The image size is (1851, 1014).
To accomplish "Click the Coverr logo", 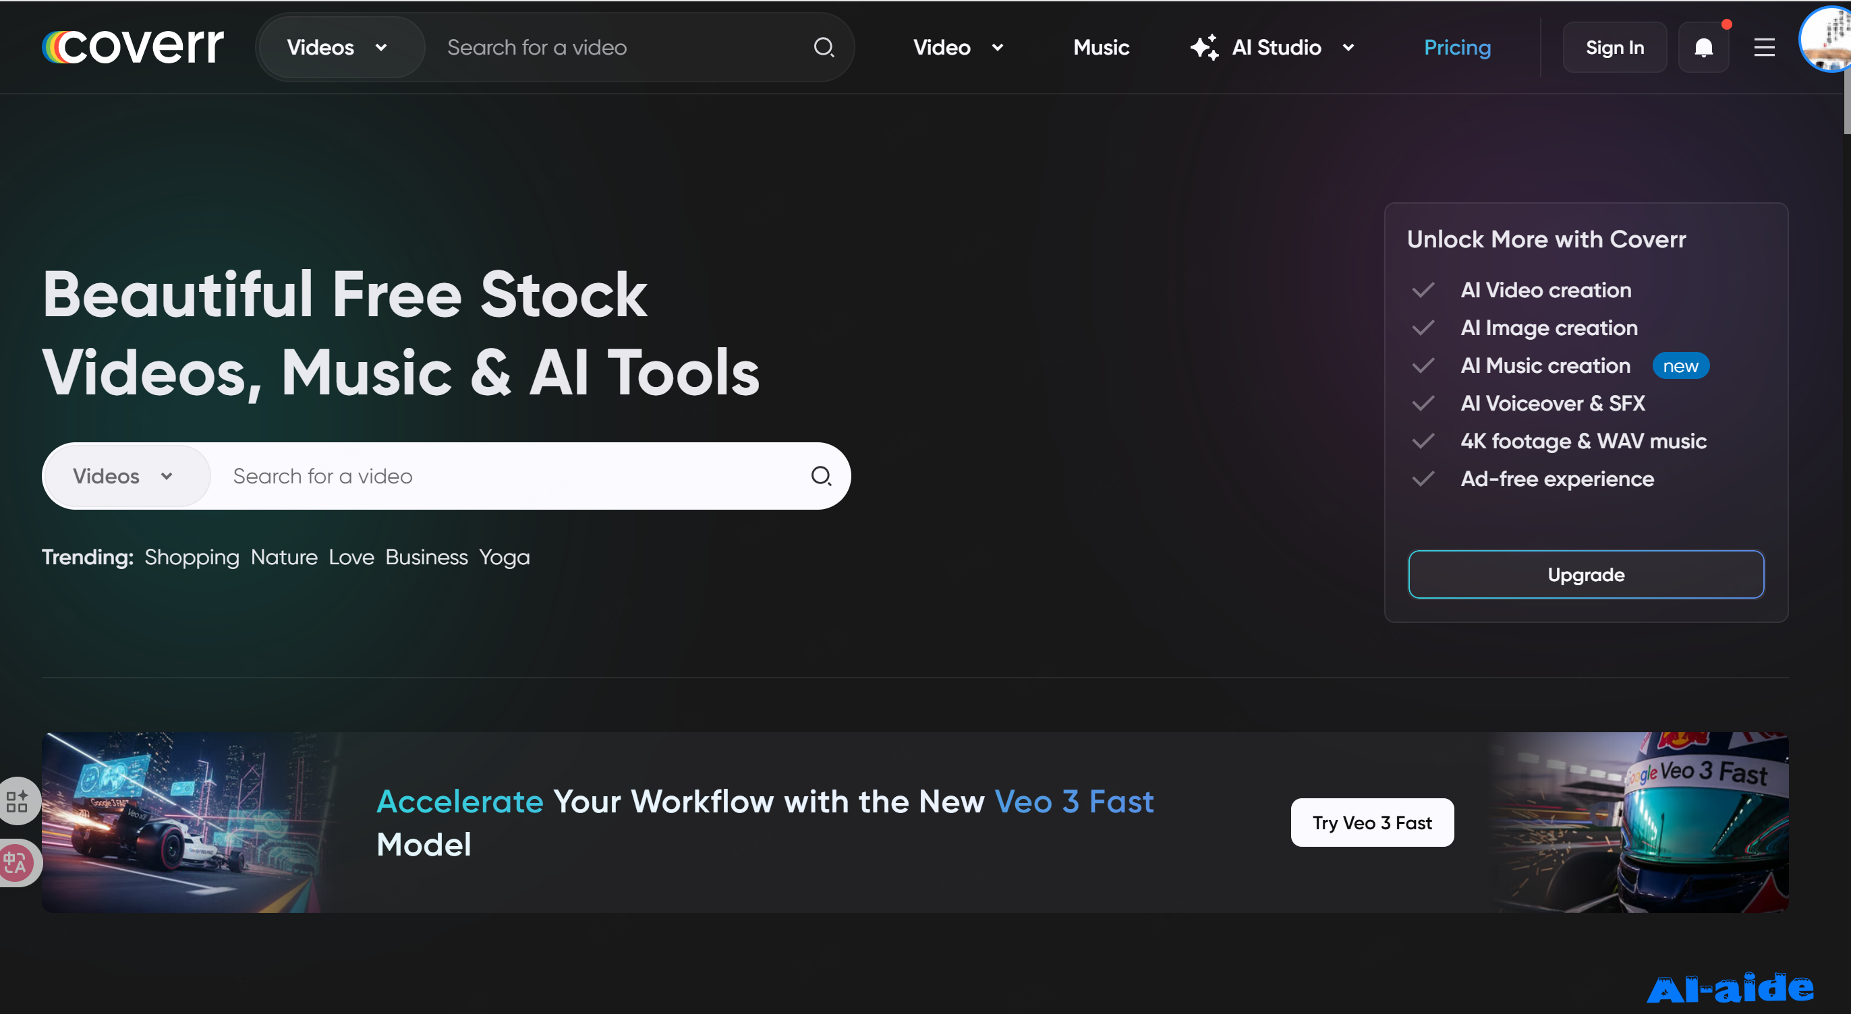I will click(x=133, y=47).
